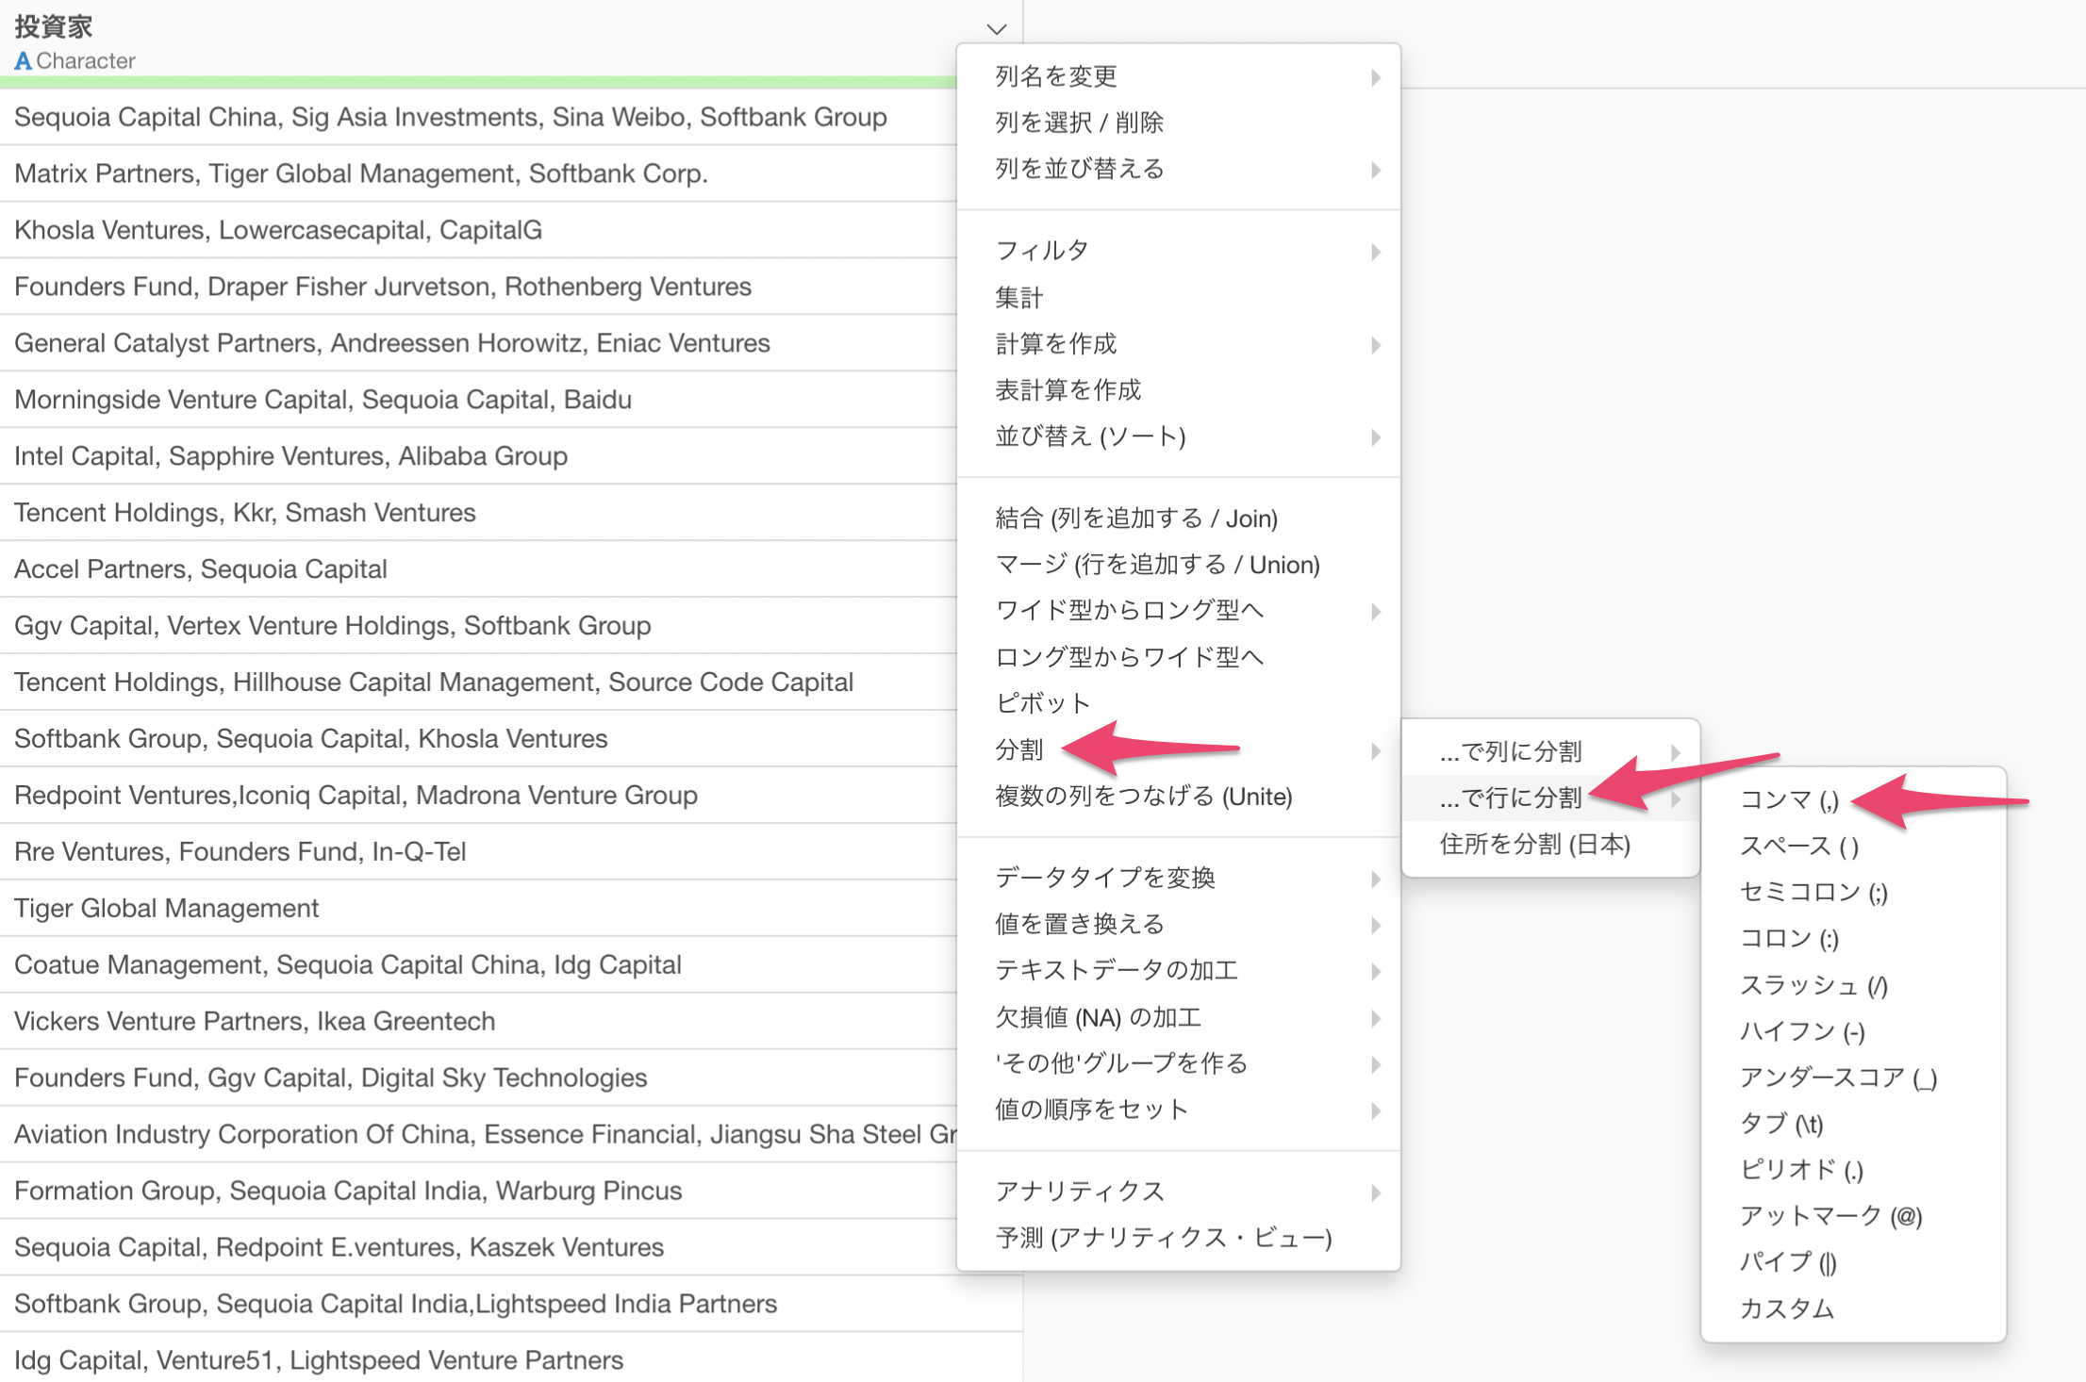Click the Character type icon under 投資家
Screen dimensions: 2086x1382
click(x=23, y=61)
